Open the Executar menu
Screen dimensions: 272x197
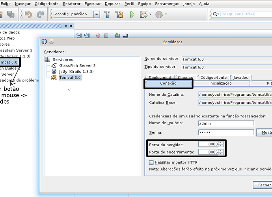click(93, 4)
